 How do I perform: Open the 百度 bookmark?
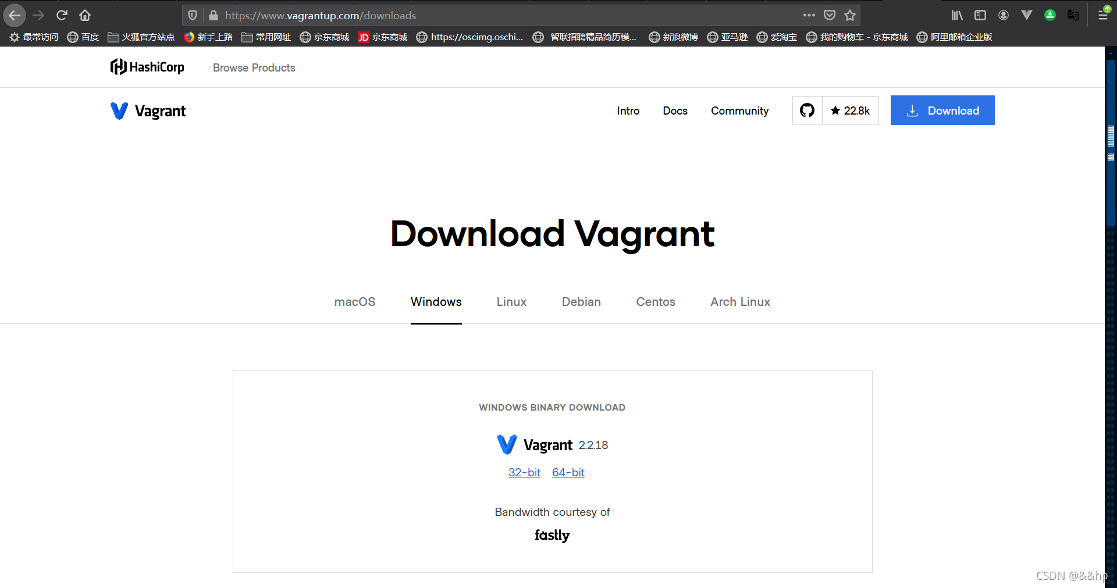(x=83, y=37)
